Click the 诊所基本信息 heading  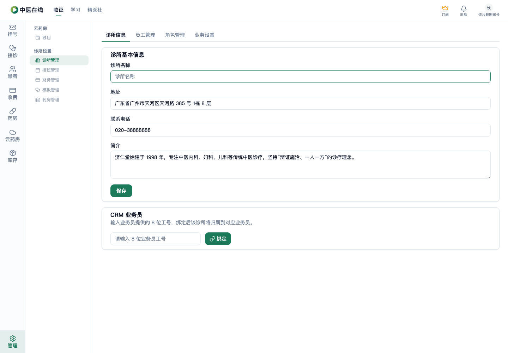pos(127,55)
